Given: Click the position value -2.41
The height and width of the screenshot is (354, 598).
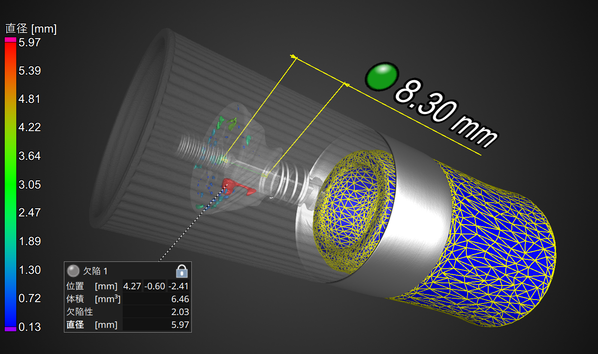Looking at the screenshot, I should [x=178, y=286].
